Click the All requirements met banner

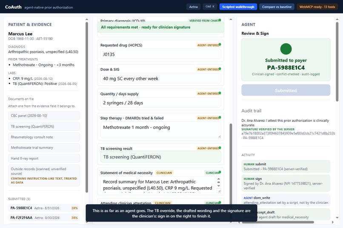160,27
